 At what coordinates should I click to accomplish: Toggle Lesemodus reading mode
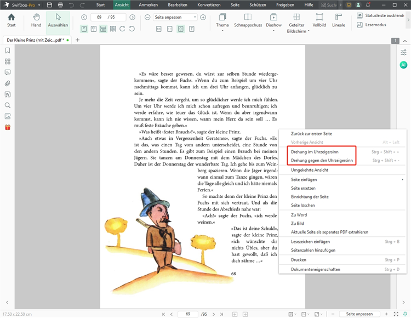point(372,25)
